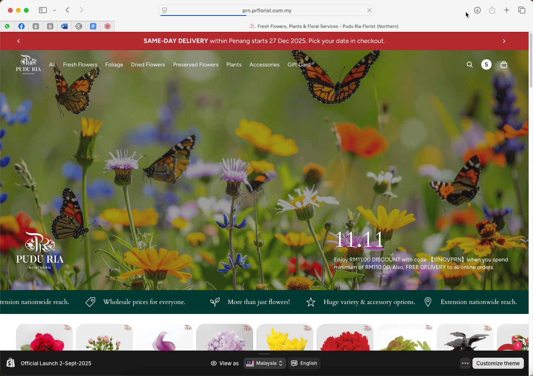Open a new tab with plus icon
Screen dimensions: 533x376
(507, 10)
